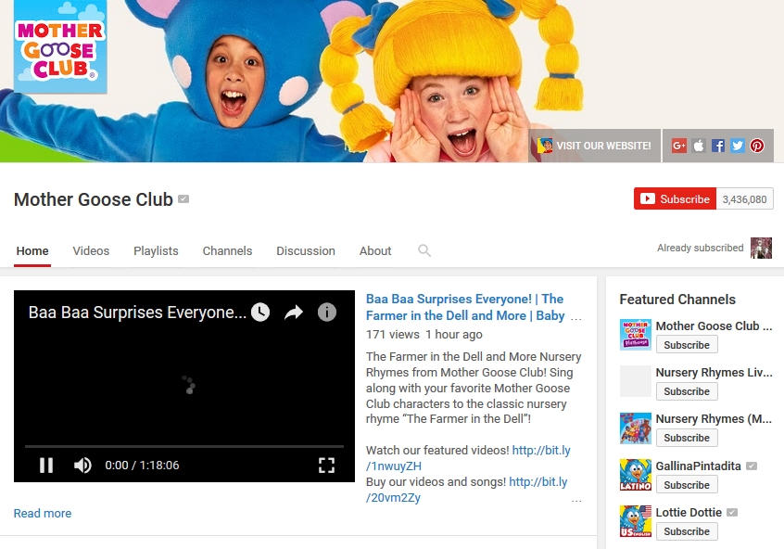Open the bit.ly/20vm2Zy videos and songs link

point(466,490)
